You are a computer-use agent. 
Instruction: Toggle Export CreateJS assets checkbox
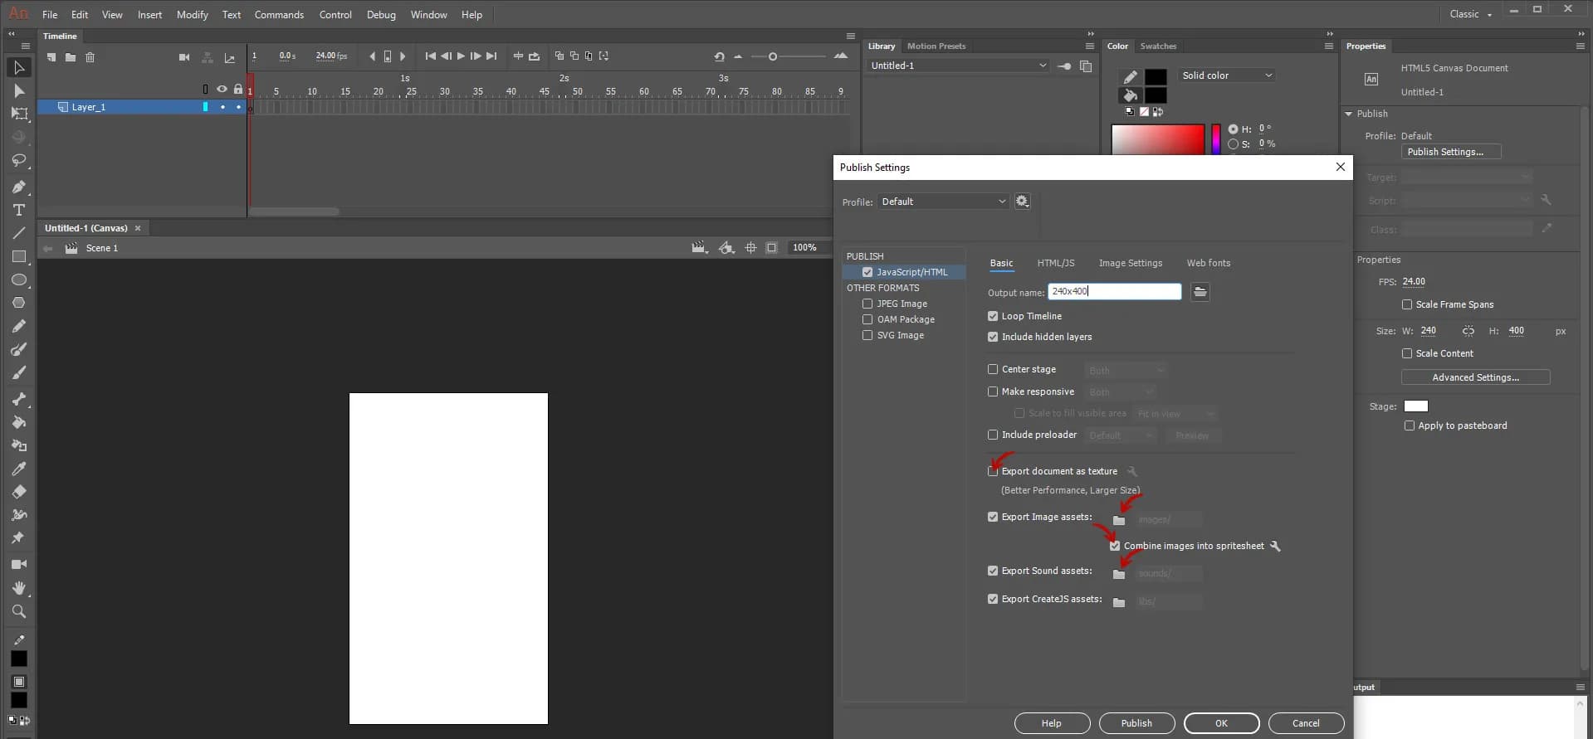pyautogui.click(x=993, y=599)
